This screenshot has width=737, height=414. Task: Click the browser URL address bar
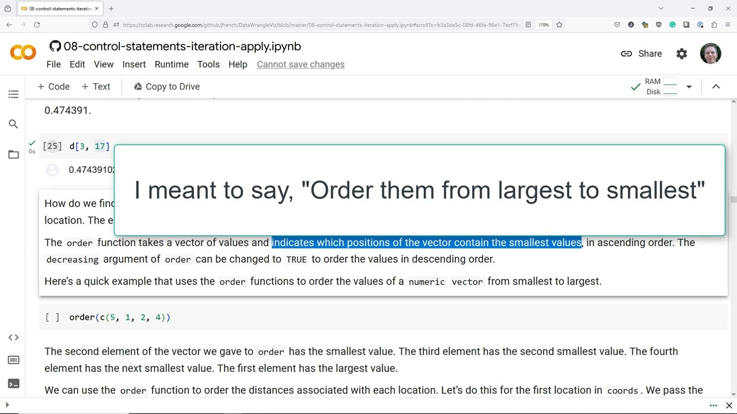(321, 25)
